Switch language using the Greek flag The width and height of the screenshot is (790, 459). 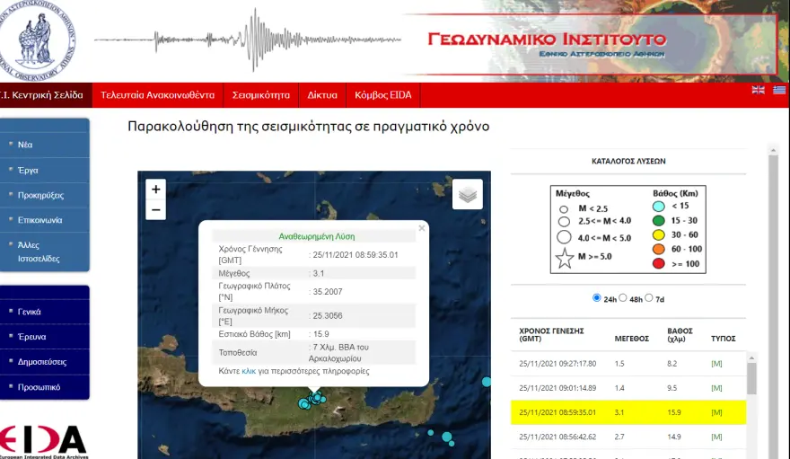pos(778,90)
